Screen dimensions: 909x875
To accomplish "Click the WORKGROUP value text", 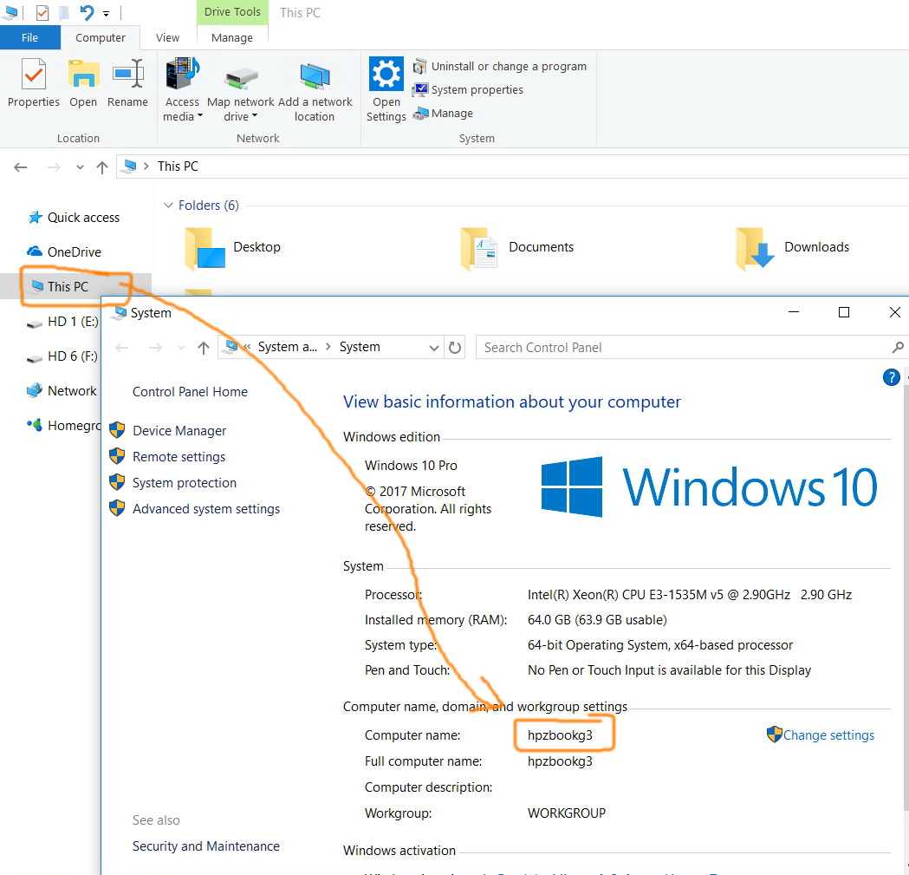I will click(567, 813).
